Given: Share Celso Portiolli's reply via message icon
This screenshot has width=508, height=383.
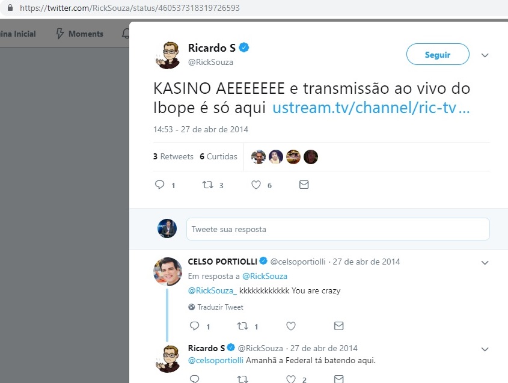Looking at the screenshot, I should point(339,326).
